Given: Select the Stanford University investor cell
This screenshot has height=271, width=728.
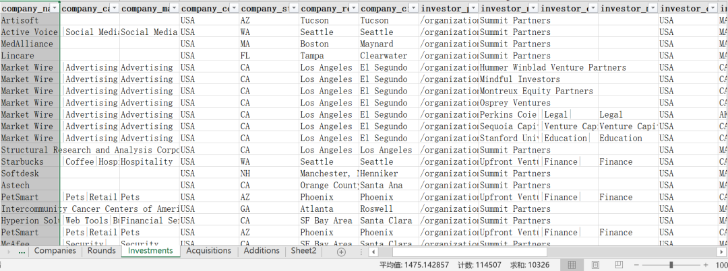Looking at the screenshot, I should (x=509, y=138).
